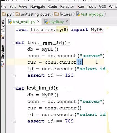
Task: Collapse the test_tim_id function fold marker
Action: click(x=14, y=89)
